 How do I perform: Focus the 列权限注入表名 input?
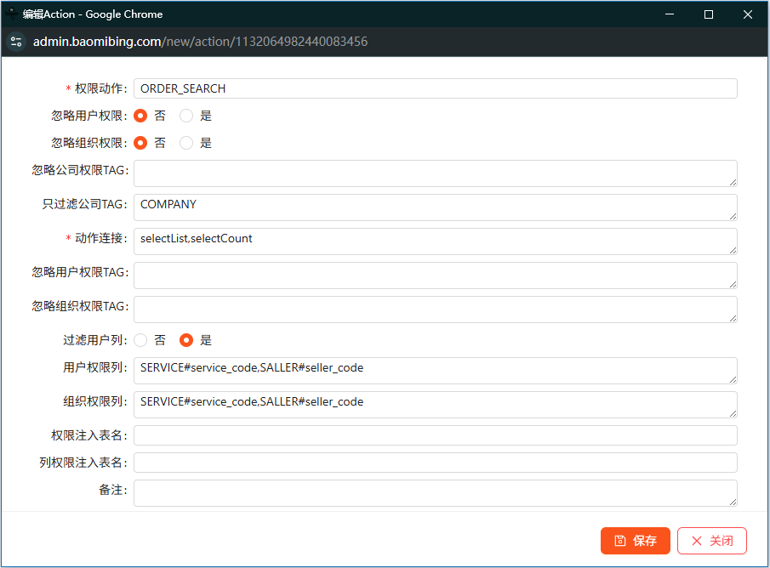click(435, 463)
